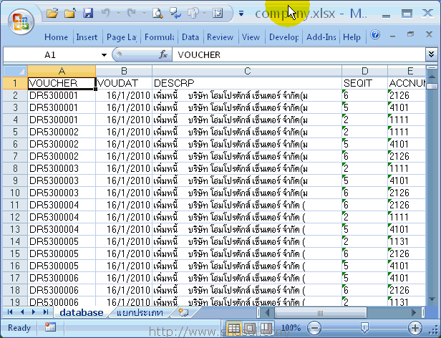Click the Save icon in Quick Access Toolbar
441x338 pixels.
88,13
